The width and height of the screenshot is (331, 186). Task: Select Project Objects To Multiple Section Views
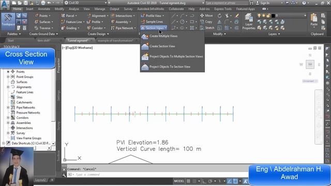coord(172,56)
